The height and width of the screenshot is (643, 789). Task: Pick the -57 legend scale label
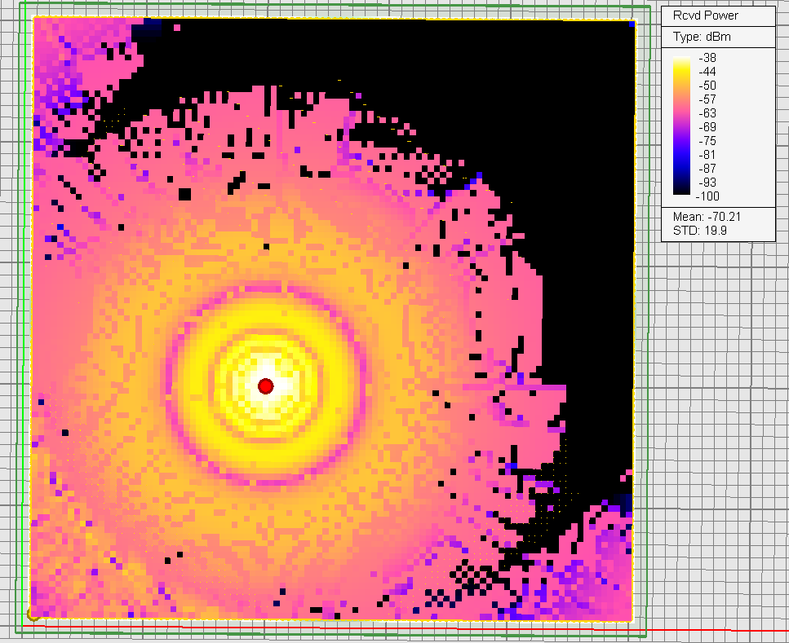(x=707, y=99)
